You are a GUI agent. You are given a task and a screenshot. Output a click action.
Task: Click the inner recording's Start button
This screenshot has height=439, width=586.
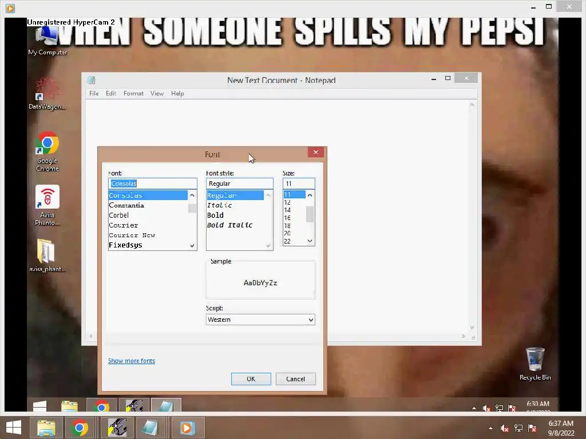39,406
